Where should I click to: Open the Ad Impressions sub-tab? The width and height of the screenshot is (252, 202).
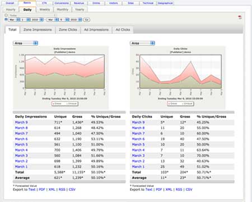(x=96, y=30)
